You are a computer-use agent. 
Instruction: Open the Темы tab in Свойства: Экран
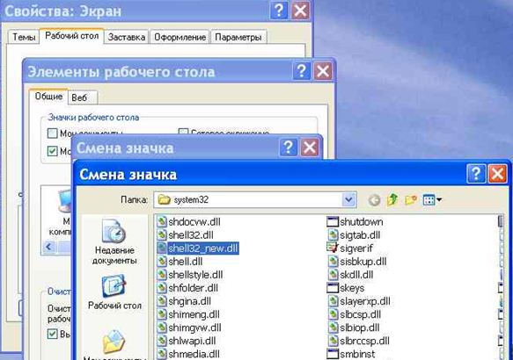click(x=24, y=37)
